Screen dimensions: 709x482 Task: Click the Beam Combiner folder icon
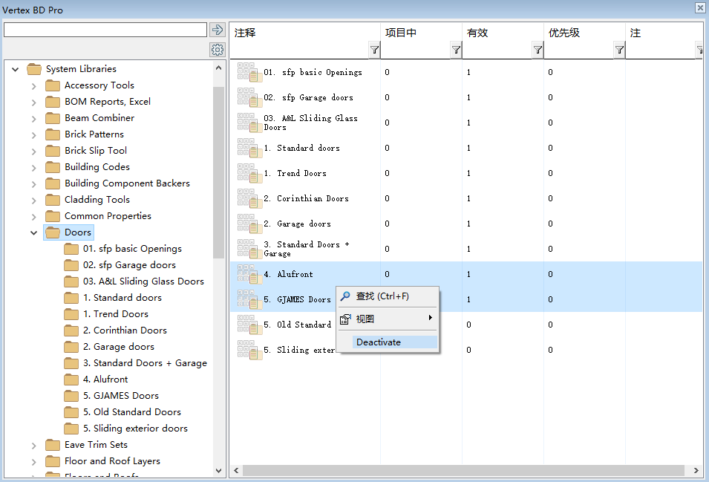(x=53, y=118)
